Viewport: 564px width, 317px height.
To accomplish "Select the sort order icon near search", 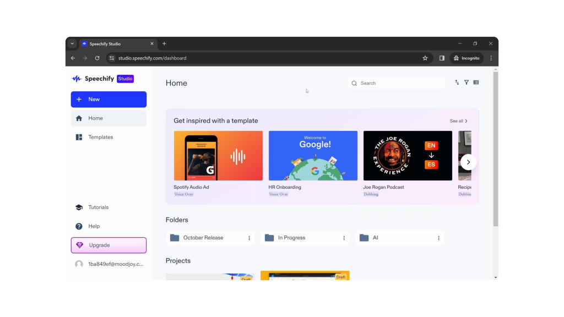I will (x=457, y=83).
